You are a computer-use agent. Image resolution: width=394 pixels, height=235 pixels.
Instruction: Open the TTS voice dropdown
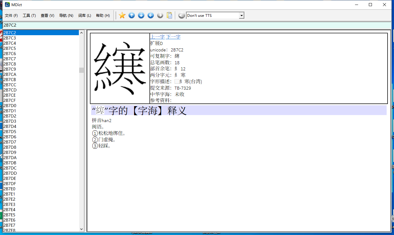(241, 16)
